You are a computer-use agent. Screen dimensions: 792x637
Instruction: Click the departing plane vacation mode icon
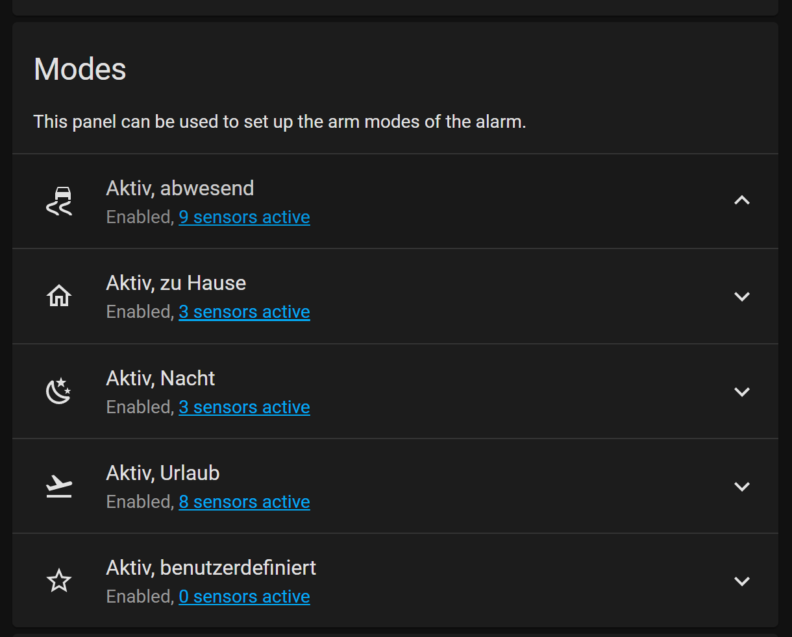tap(58, 485)
